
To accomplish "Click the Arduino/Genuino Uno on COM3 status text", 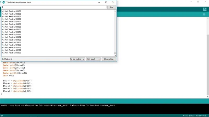I will click(194, 116).
